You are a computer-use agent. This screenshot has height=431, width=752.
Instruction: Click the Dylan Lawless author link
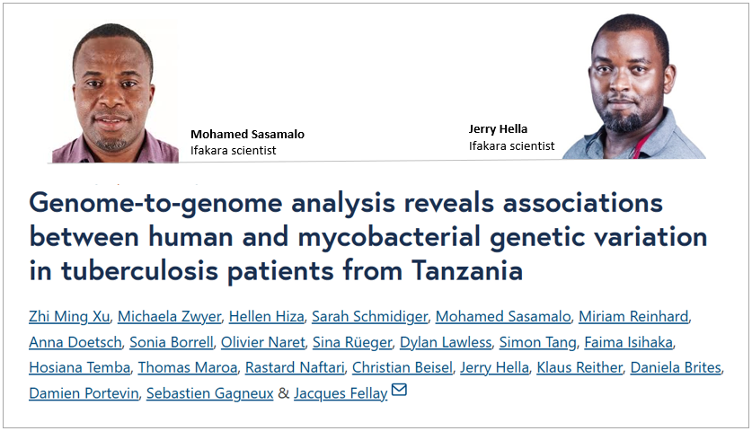[x=445, y=342]
